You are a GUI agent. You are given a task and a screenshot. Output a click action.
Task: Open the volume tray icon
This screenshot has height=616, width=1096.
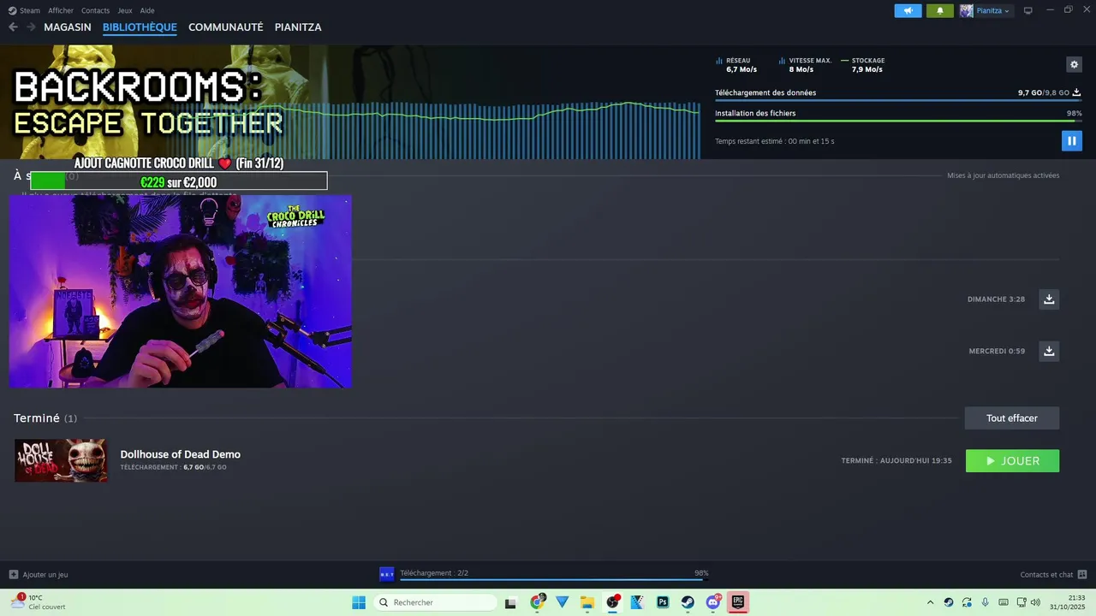pyautogui.click(x=1035, y=602)
